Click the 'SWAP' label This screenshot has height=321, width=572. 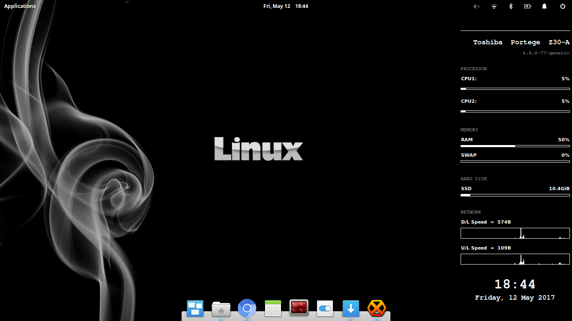[x=469, y=155]
